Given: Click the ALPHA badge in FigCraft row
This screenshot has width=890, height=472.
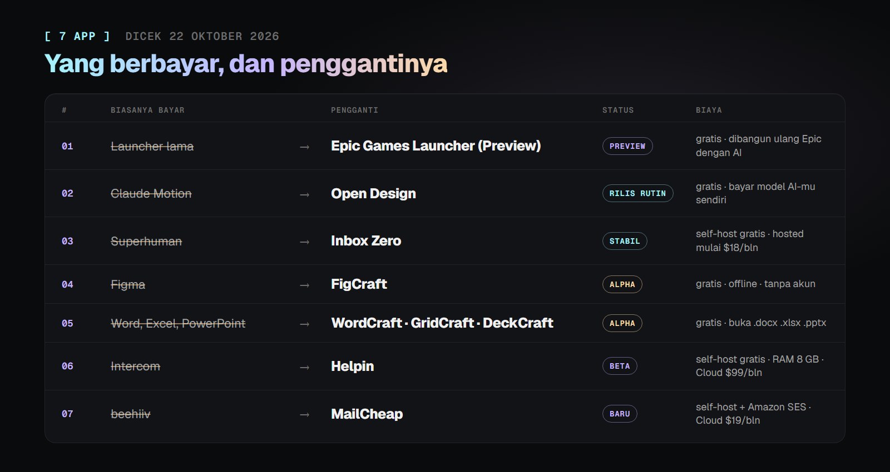Looking at the screenshot, I should click(x=622, y=284).
